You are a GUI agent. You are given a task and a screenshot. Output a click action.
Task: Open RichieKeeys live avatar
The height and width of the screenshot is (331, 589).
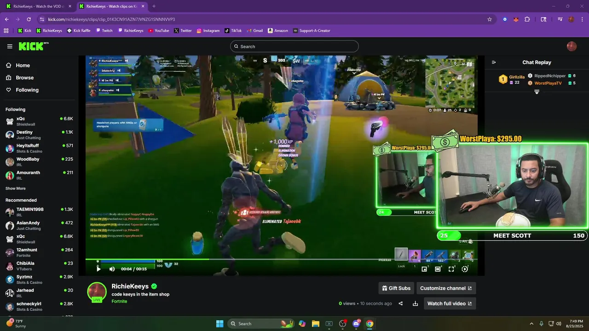click(x=97, y=292)
